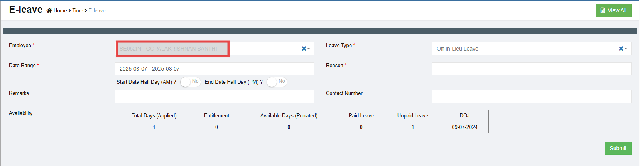Click the home icon in the breadcrumb

(49, 11)
